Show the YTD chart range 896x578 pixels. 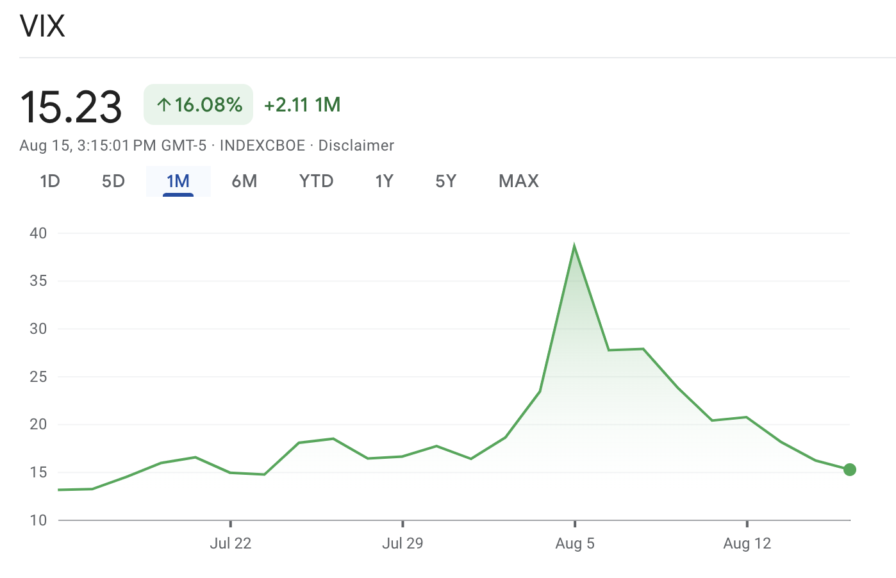[x=316, y=181]
